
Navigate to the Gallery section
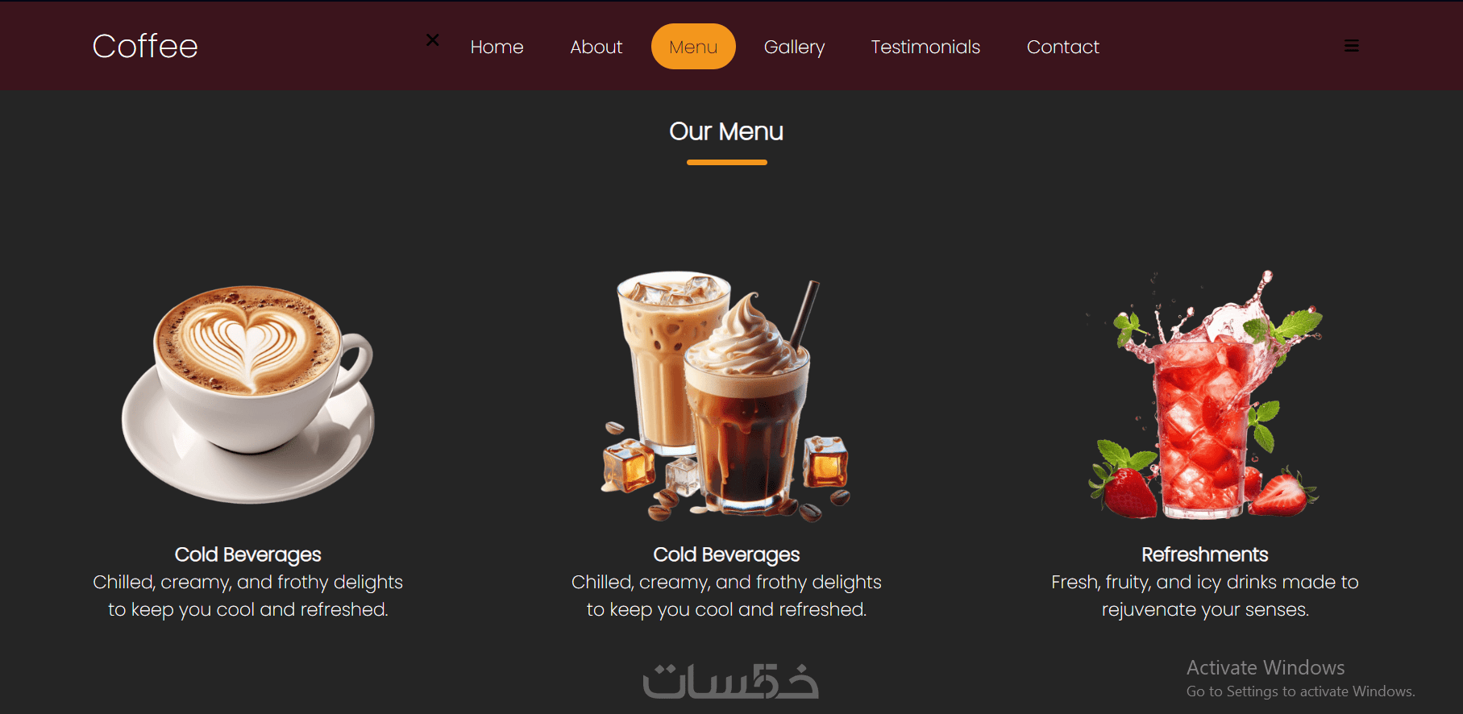point(794,47)
